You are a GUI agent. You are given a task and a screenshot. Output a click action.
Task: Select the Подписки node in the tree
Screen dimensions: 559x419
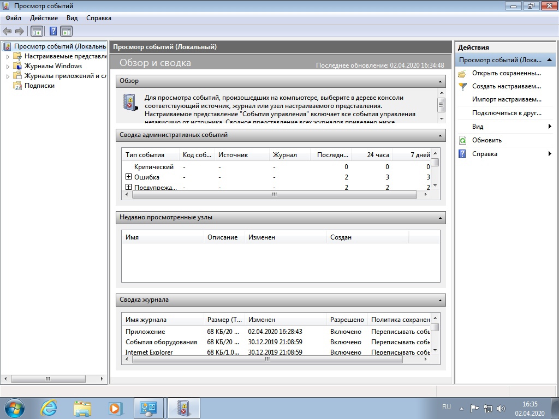(x=39, y=86)
